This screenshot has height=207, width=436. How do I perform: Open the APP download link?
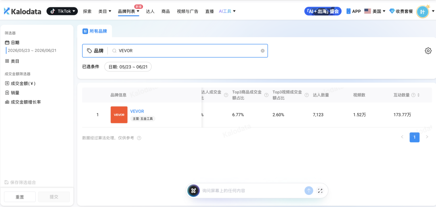pos(353,11)
